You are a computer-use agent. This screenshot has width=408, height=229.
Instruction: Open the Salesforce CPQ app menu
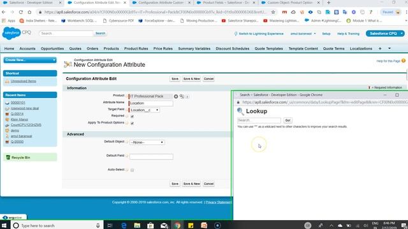click(385, 34)
